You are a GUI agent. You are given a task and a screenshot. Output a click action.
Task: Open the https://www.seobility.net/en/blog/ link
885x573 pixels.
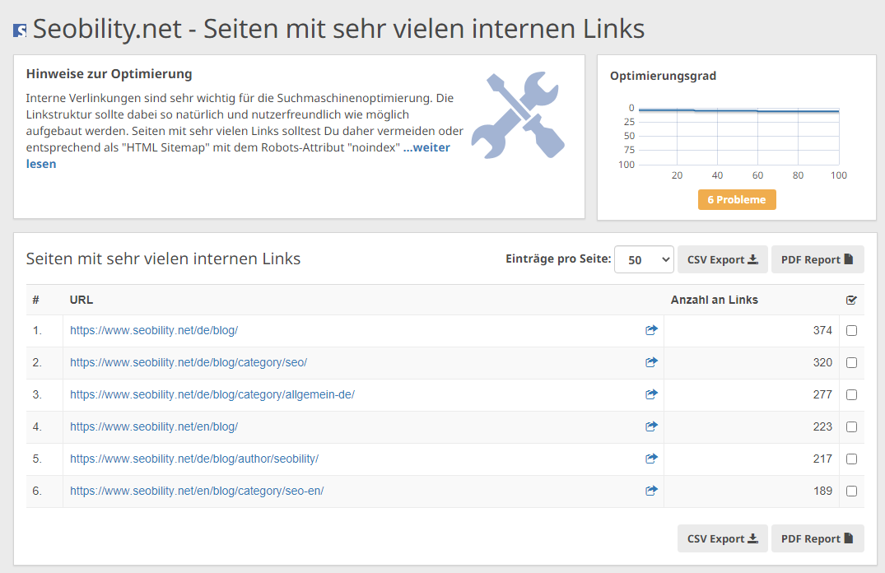coord(153,427)
